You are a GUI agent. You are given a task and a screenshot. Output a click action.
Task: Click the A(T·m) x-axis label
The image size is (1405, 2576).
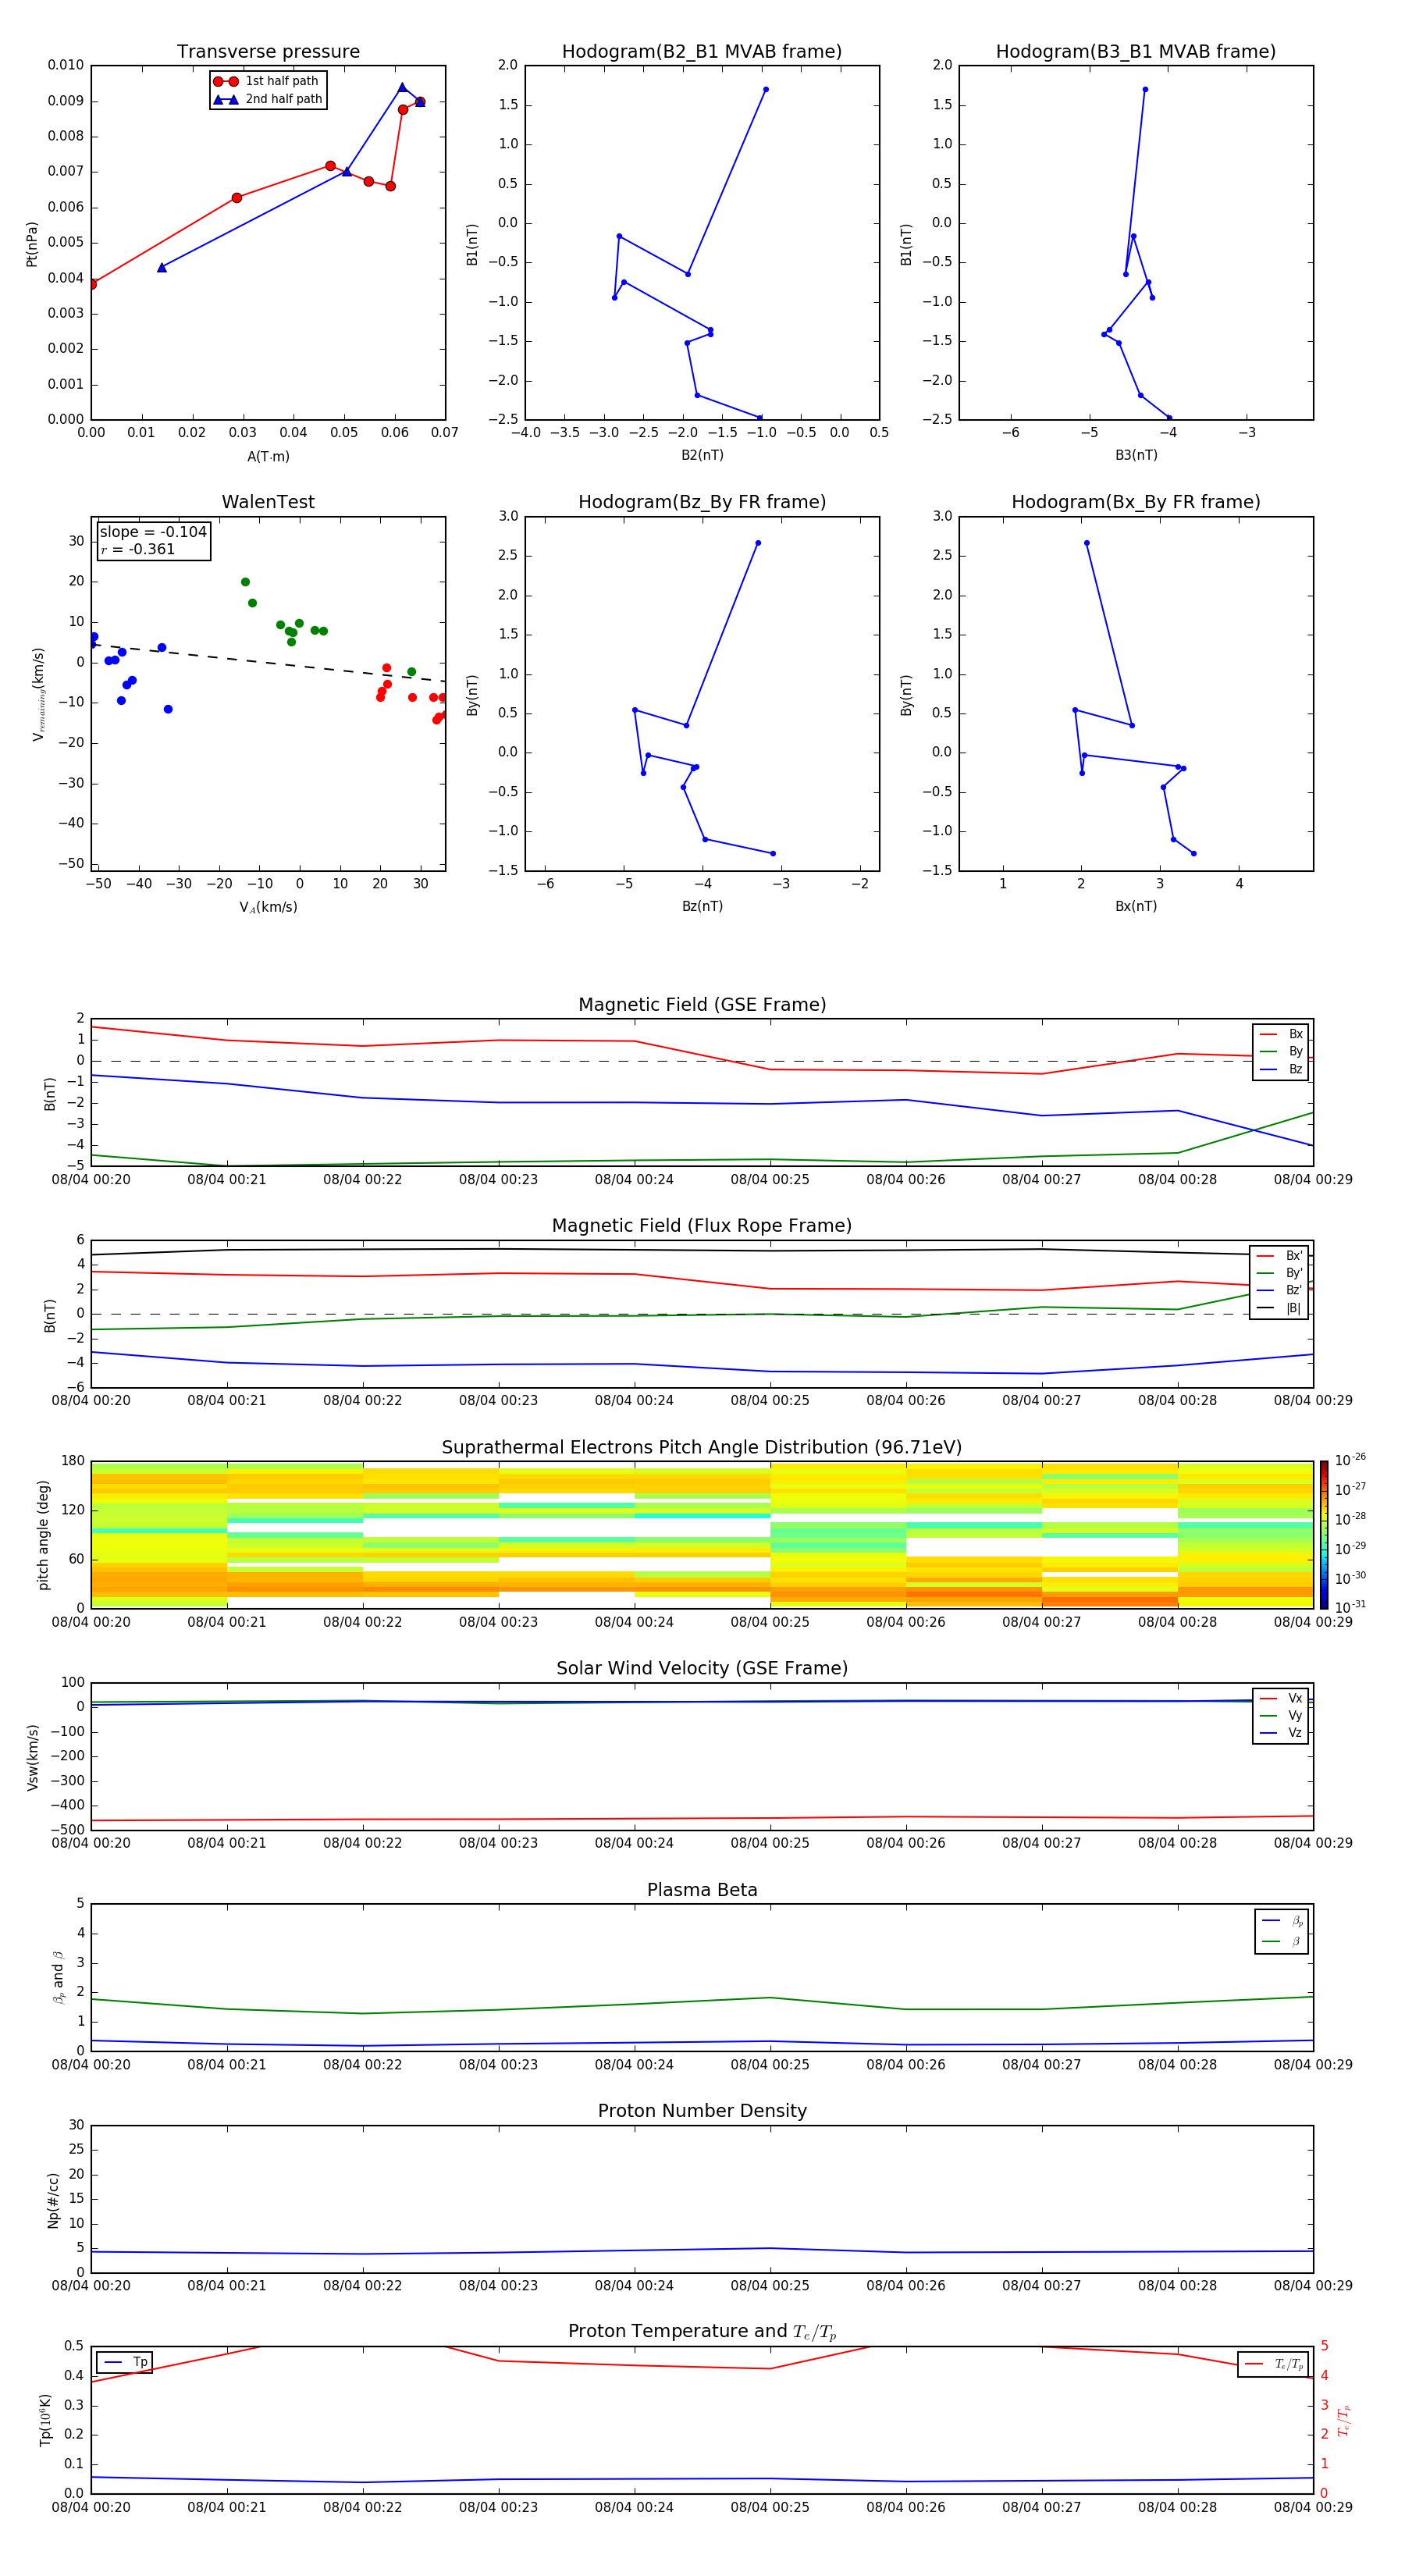268,457
